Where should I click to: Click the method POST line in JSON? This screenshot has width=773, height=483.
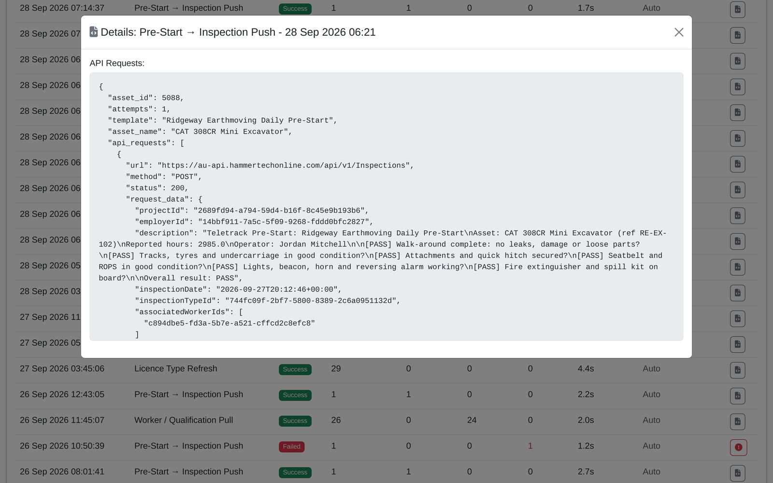tap(164, 177)
